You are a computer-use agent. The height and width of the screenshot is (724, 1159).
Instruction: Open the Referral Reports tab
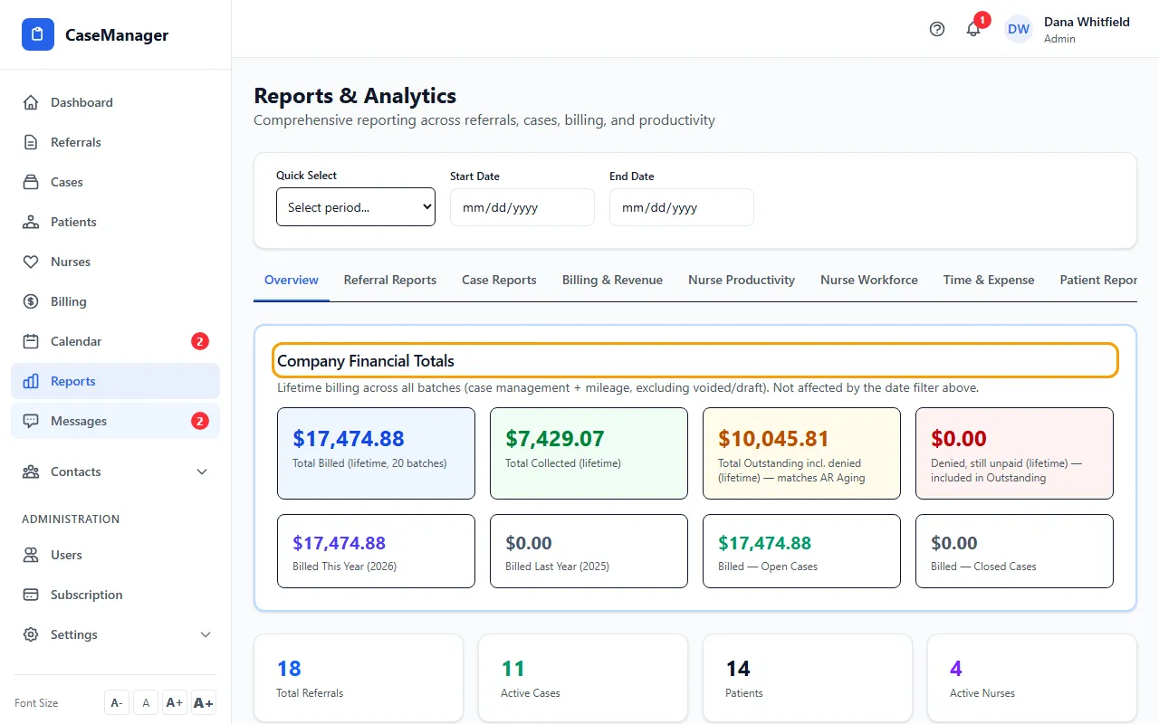(x=390, y=280)
